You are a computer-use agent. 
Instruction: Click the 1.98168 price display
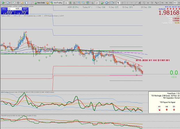point(169,13)
